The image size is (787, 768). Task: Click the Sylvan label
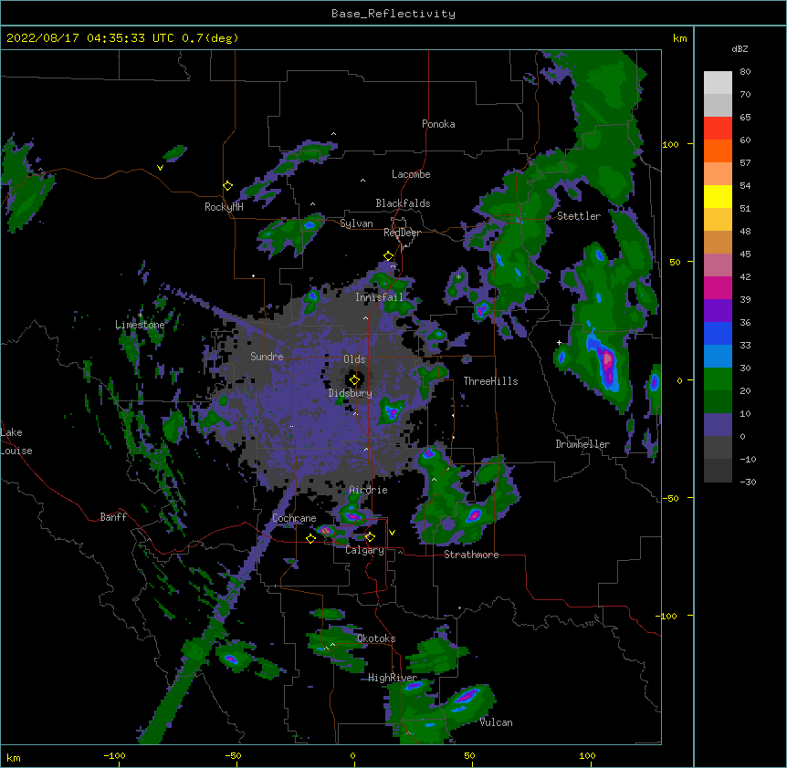[356, 223]
